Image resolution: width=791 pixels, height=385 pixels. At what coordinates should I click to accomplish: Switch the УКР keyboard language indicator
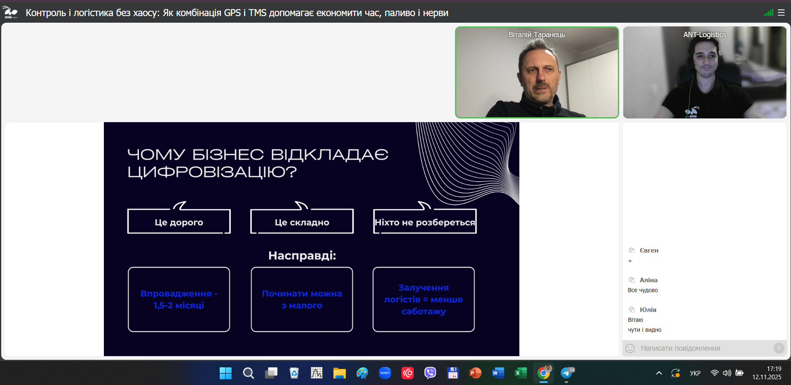point(695,373)
